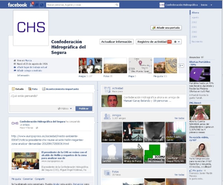The height and width of the screenshot is (185, 223).
Task: Open Icoma Formación friend thumbnail
Action: tap(155, 153)
